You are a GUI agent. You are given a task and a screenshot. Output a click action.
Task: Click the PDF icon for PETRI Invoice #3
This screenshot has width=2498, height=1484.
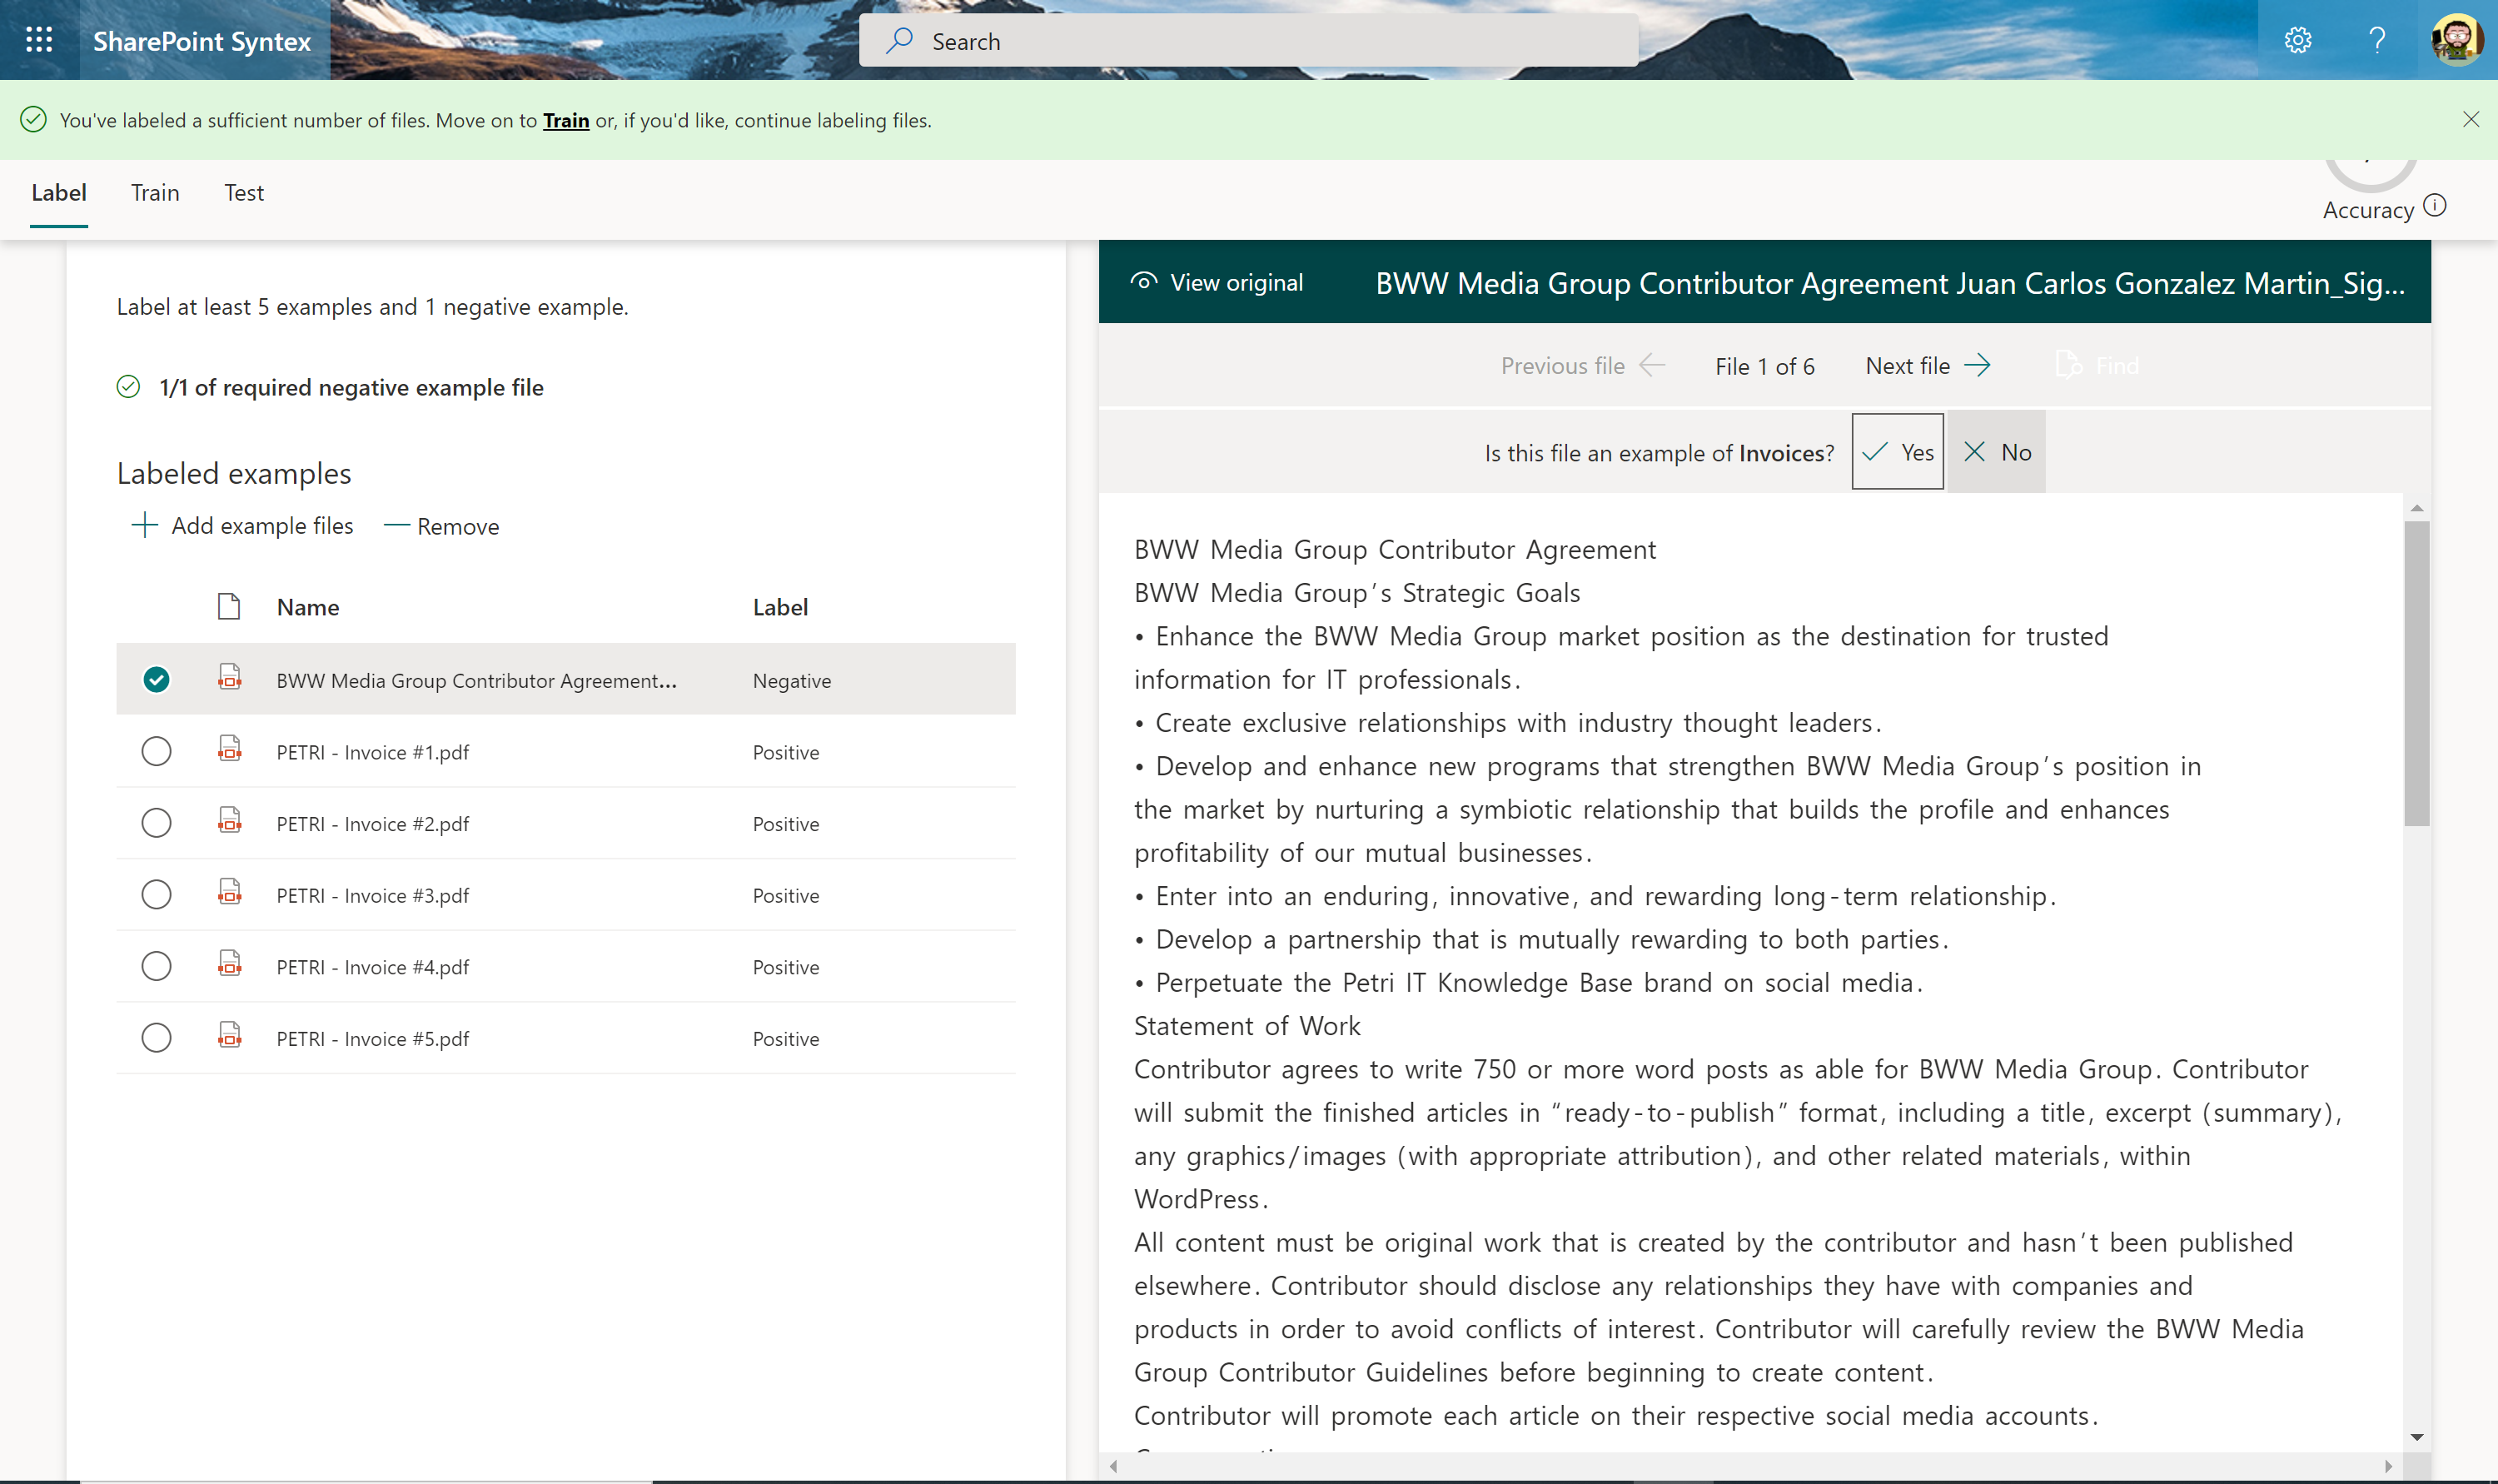230,893
